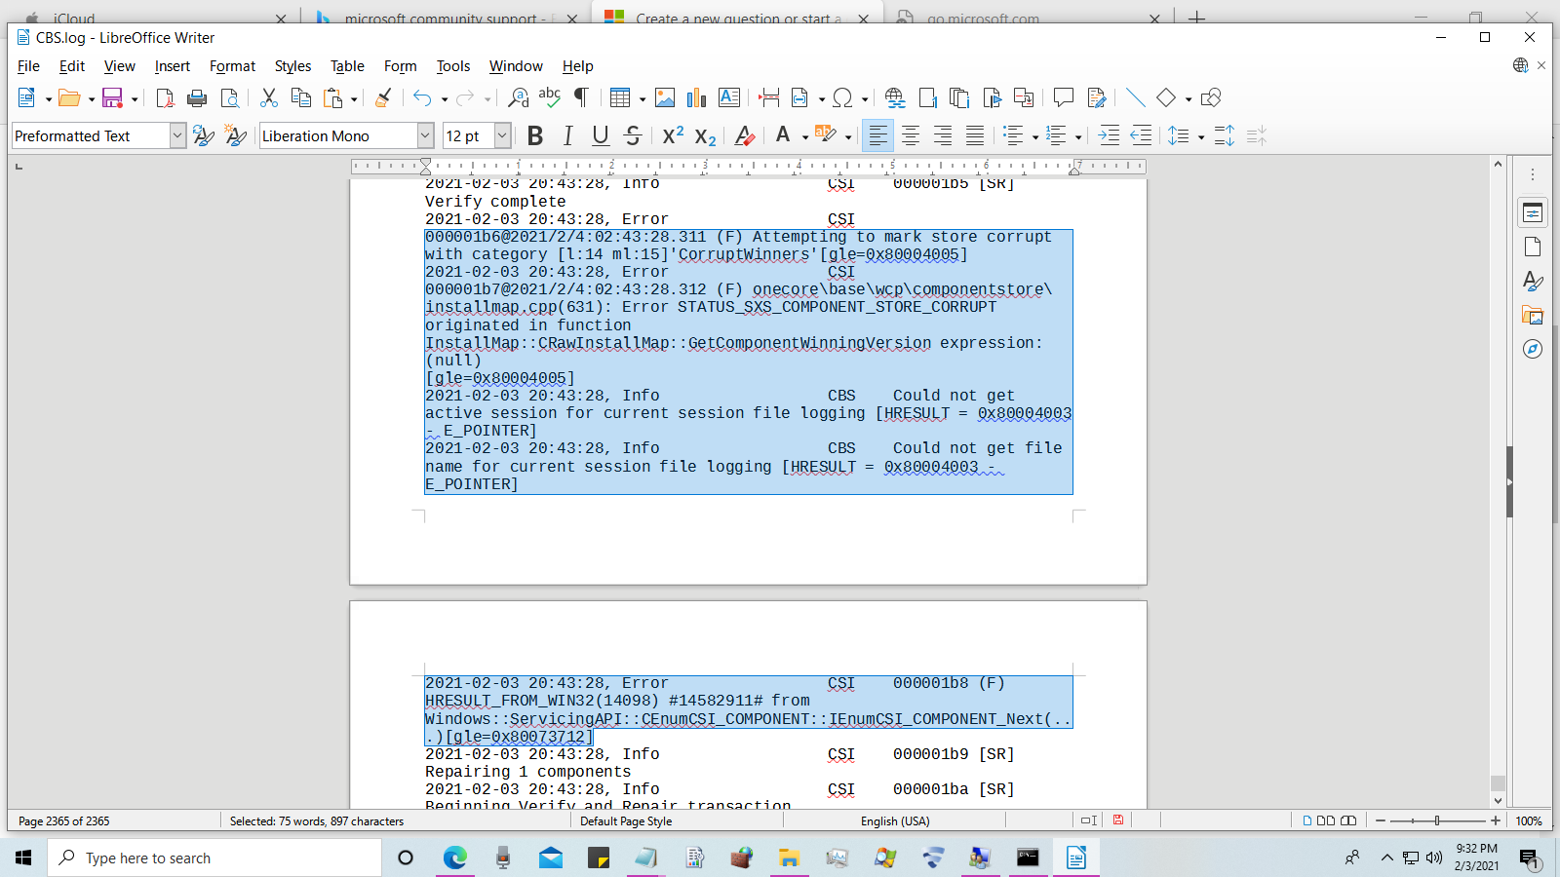
Task: Insert a page break
Action: pos(768,97)
